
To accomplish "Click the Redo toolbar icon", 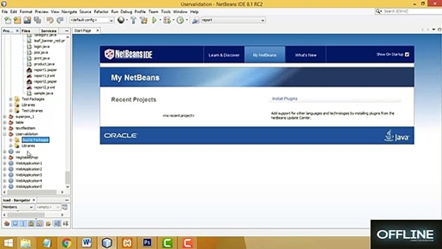I will (x=60, y=20).
